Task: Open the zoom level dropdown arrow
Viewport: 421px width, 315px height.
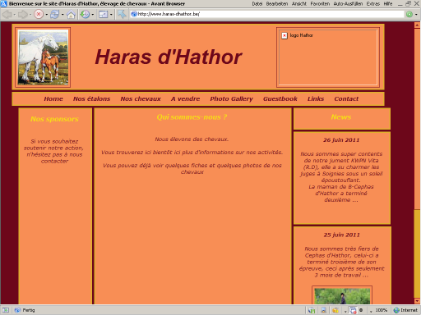Action: [x=371, y=311]
